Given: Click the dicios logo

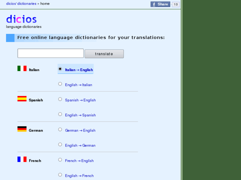Looking at the screenshot, I should click(21, 19).
